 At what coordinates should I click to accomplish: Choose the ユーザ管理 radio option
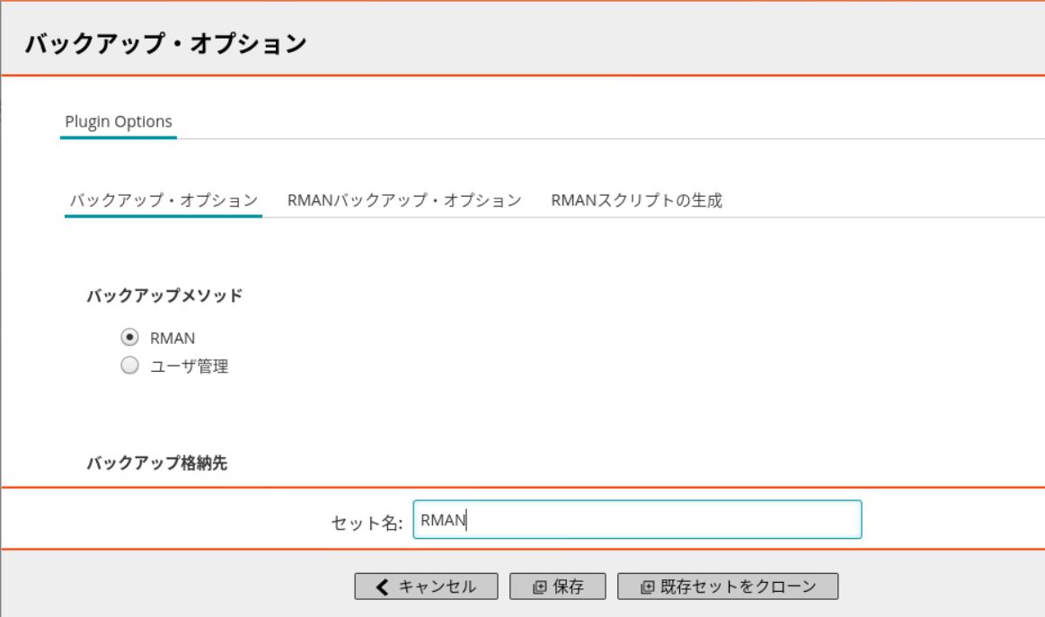(129, 366)
